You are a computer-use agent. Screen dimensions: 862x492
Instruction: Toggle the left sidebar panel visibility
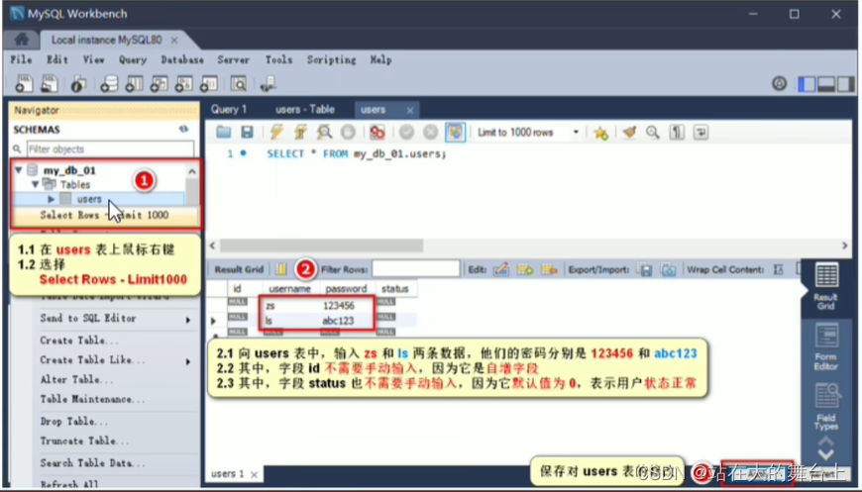point(808,83)
